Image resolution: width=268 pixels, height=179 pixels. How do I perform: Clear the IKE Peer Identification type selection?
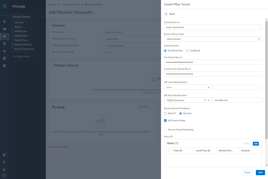pos(205,100)
